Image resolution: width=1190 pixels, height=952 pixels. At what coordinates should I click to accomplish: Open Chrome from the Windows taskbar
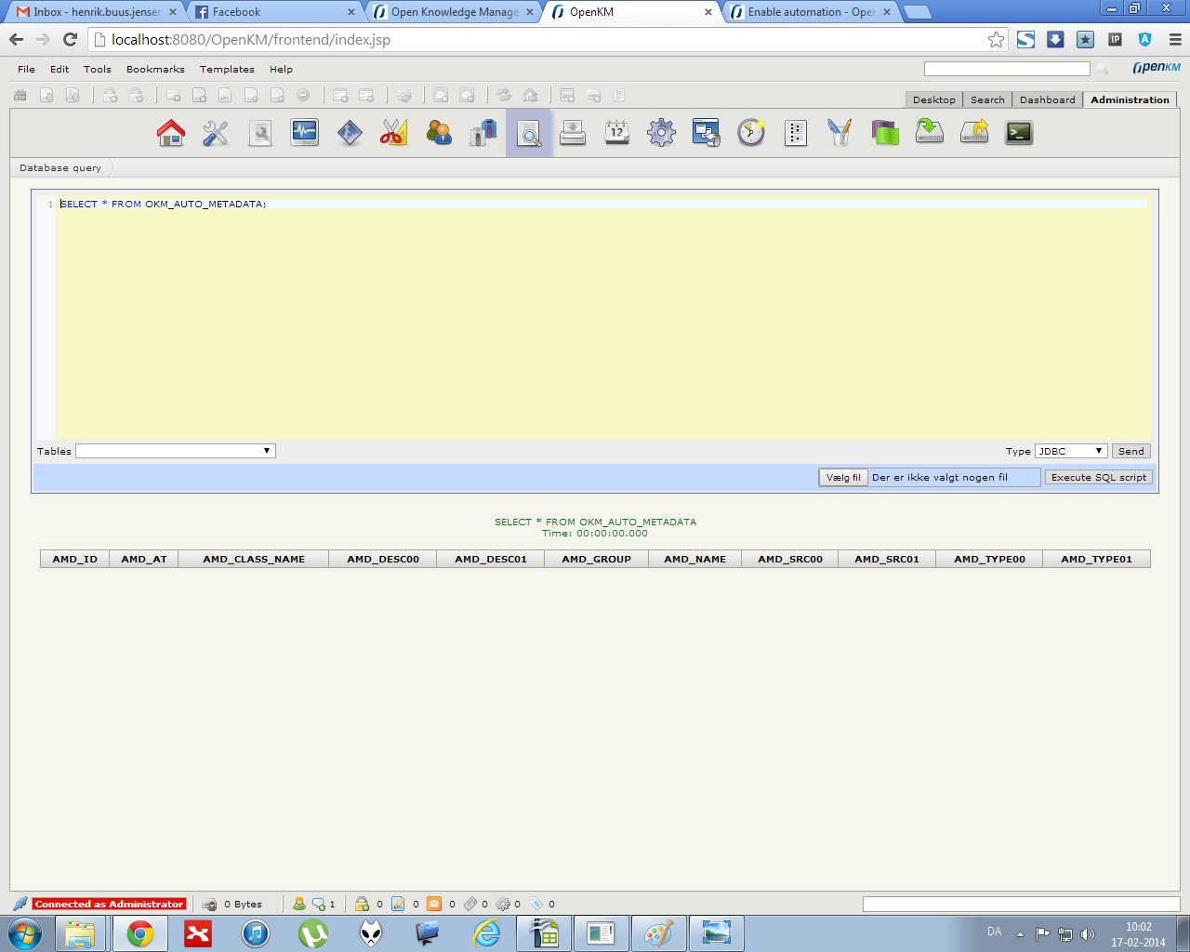click(139, 932)
